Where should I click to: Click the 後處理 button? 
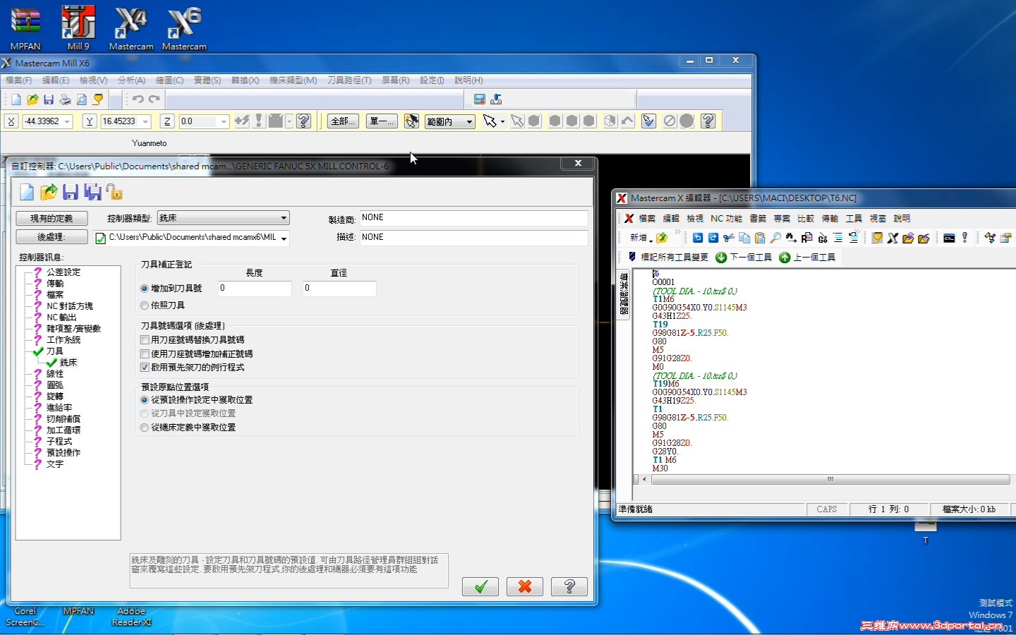(x=52, y=237)
